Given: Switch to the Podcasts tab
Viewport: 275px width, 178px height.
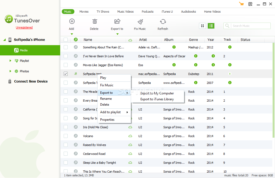Looking at the screenshot, I should pyautogui.click(x=148, y=12).
